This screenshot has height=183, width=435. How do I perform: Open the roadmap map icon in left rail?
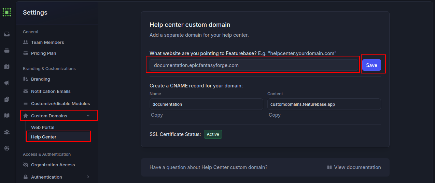pyautogui.click(x=7, y=67)
